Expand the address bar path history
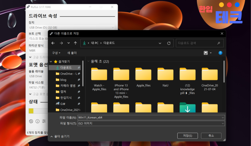251x146 pixels. (160, 43)
